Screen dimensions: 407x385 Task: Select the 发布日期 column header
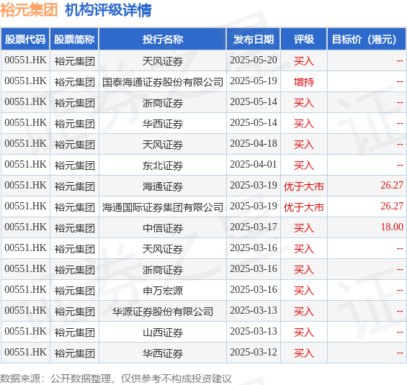pos(254,39)
